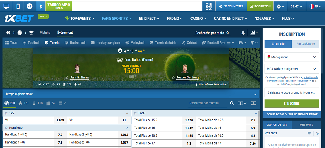Collapse the 1x2 market section
325x148 pixels.
[x=127, y=114]
